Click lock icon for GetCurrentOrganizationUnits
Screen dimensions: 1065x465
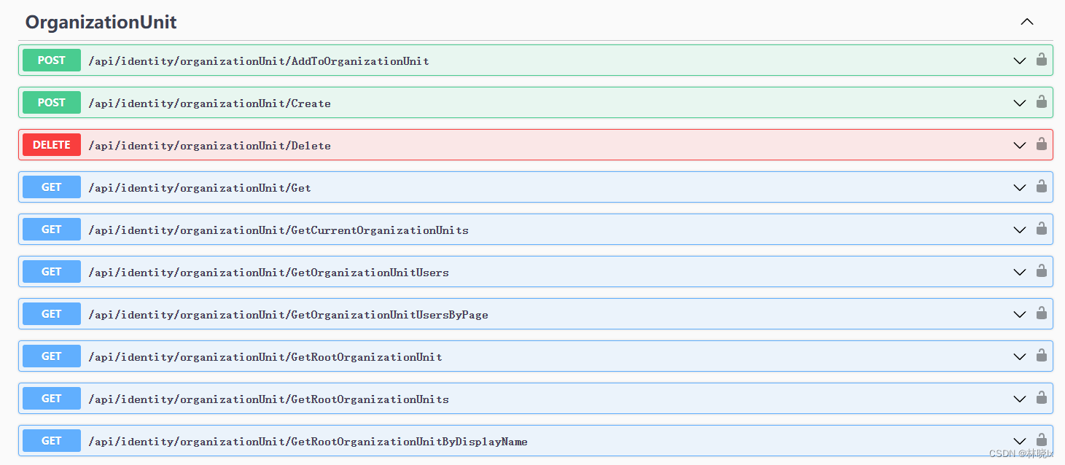pyautogui.click(x=1041, y=229)
